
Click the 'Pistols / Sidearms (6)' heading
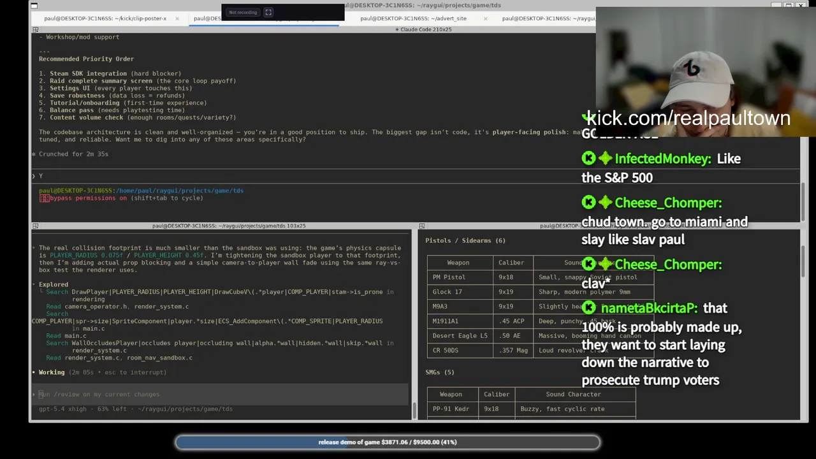[465, 241]
